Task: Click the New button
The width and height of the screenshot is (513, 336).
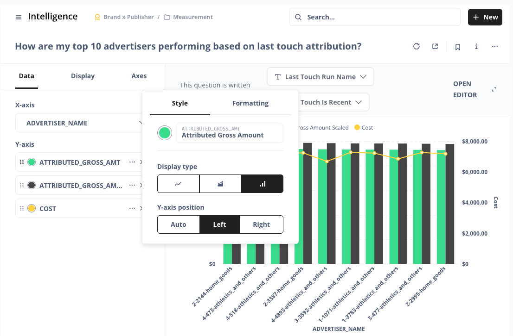Action: [x=485, y=17]
